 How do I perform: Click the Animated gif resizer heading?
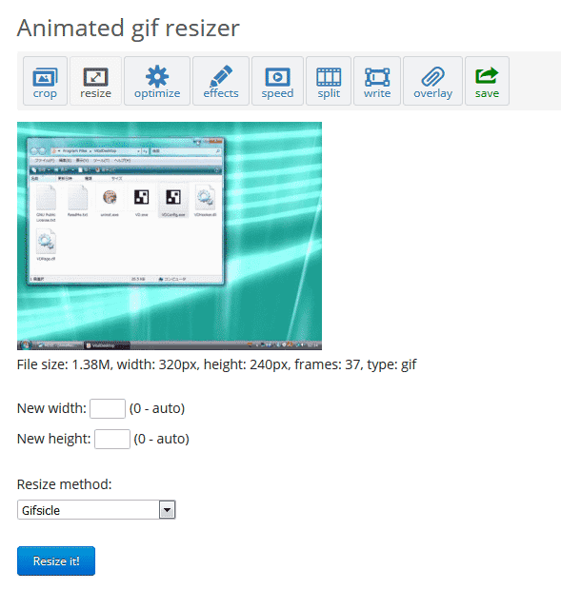click(129, 29)
